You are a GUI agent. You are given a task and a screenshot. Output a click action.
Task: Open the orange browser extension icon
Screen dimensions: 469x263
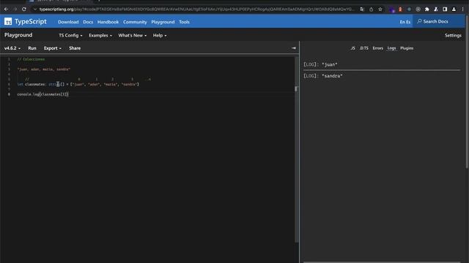pyautogui.click(x=400, y=9)
